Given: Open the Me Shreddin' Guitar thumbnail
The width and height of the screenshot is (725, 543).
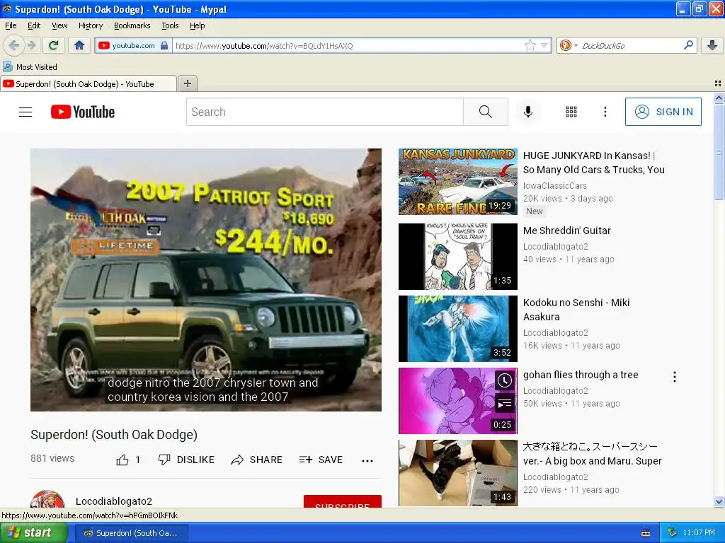Looking at the screenshot, I should 458,256.
